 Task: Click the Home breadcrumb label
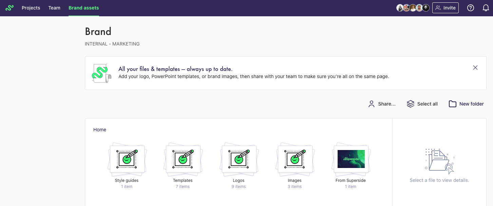[100, 130]
